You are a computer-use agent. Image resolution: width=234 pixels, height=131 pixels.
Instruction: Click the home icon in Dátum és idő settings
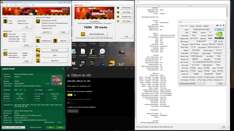click(68, 75)
